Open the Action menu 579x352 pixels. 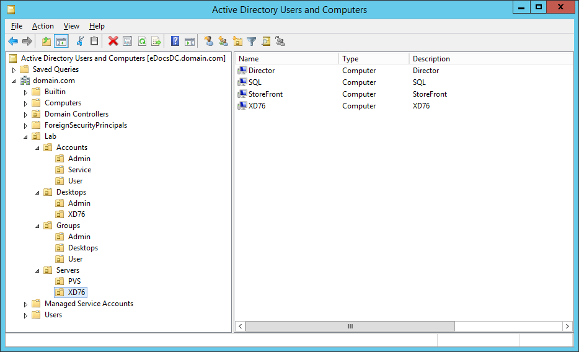[43, 26]
